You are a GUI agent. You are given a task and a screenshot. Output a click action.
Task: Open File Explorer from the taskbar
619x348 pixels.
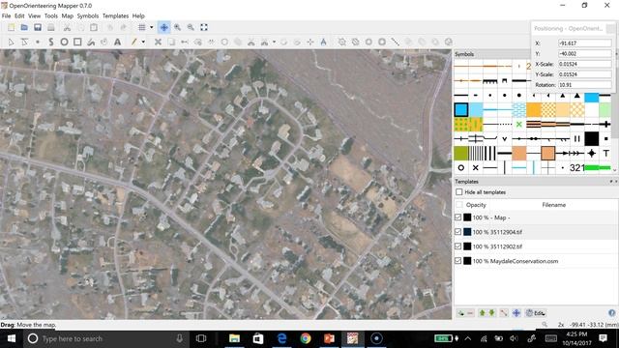click(x=234, y=338)
